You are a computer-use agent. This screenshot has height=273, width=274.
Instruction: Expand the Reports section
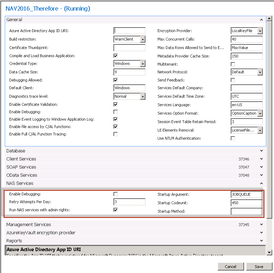(261, 241)
